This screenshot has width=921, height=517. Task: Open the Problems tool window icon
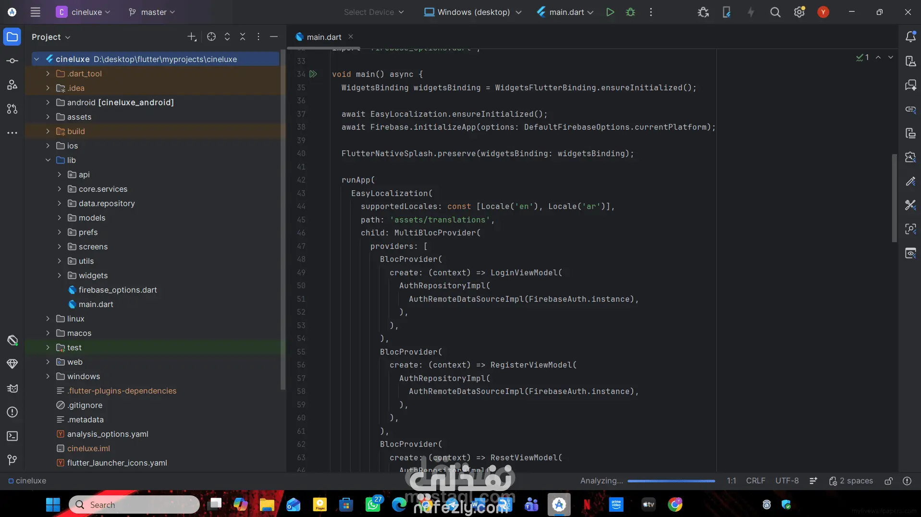click(12, 412)
